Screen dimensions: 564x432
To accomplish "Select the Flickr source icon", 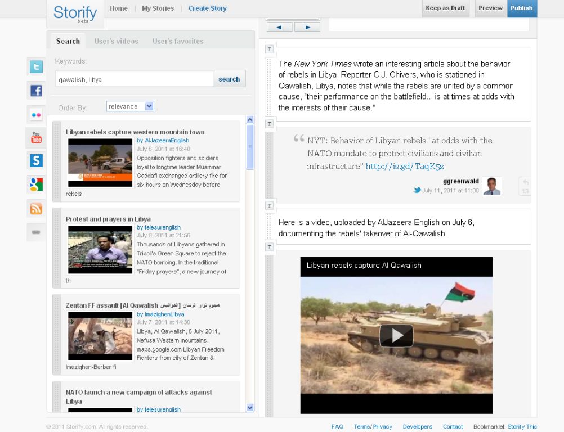I will pos(36,115).
